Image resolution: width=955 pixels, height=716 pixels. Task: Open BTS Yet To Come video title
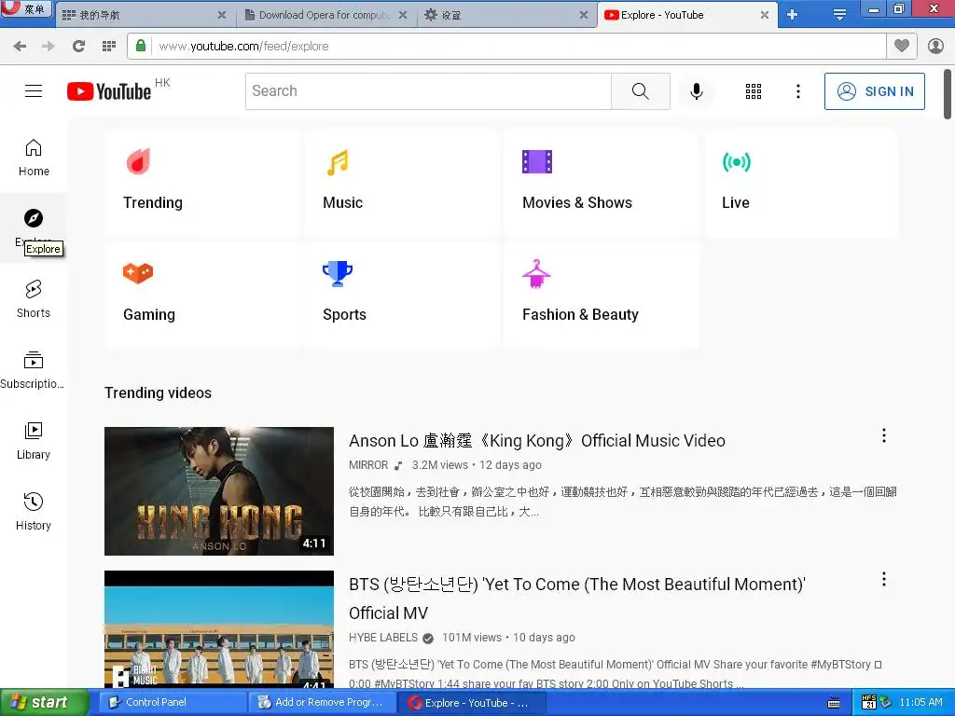click(576, 599)
